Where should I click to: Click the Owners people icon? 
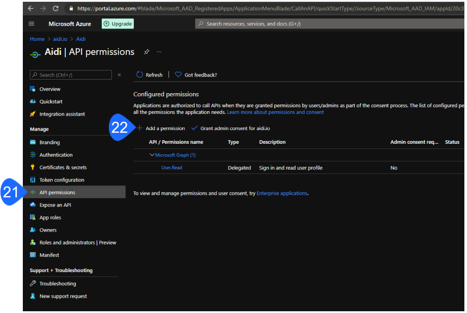point(33,230)
